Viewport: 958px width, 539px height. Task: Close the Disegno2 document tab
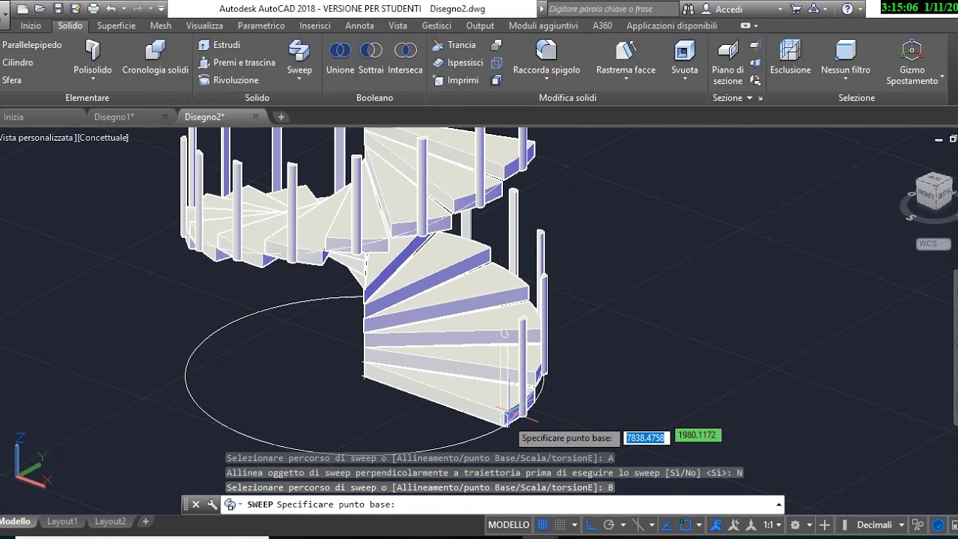click(255, 117)
